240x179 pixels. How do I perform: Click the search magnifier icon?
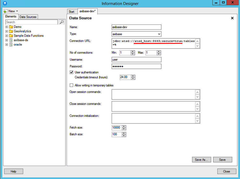tap(62, 22)
